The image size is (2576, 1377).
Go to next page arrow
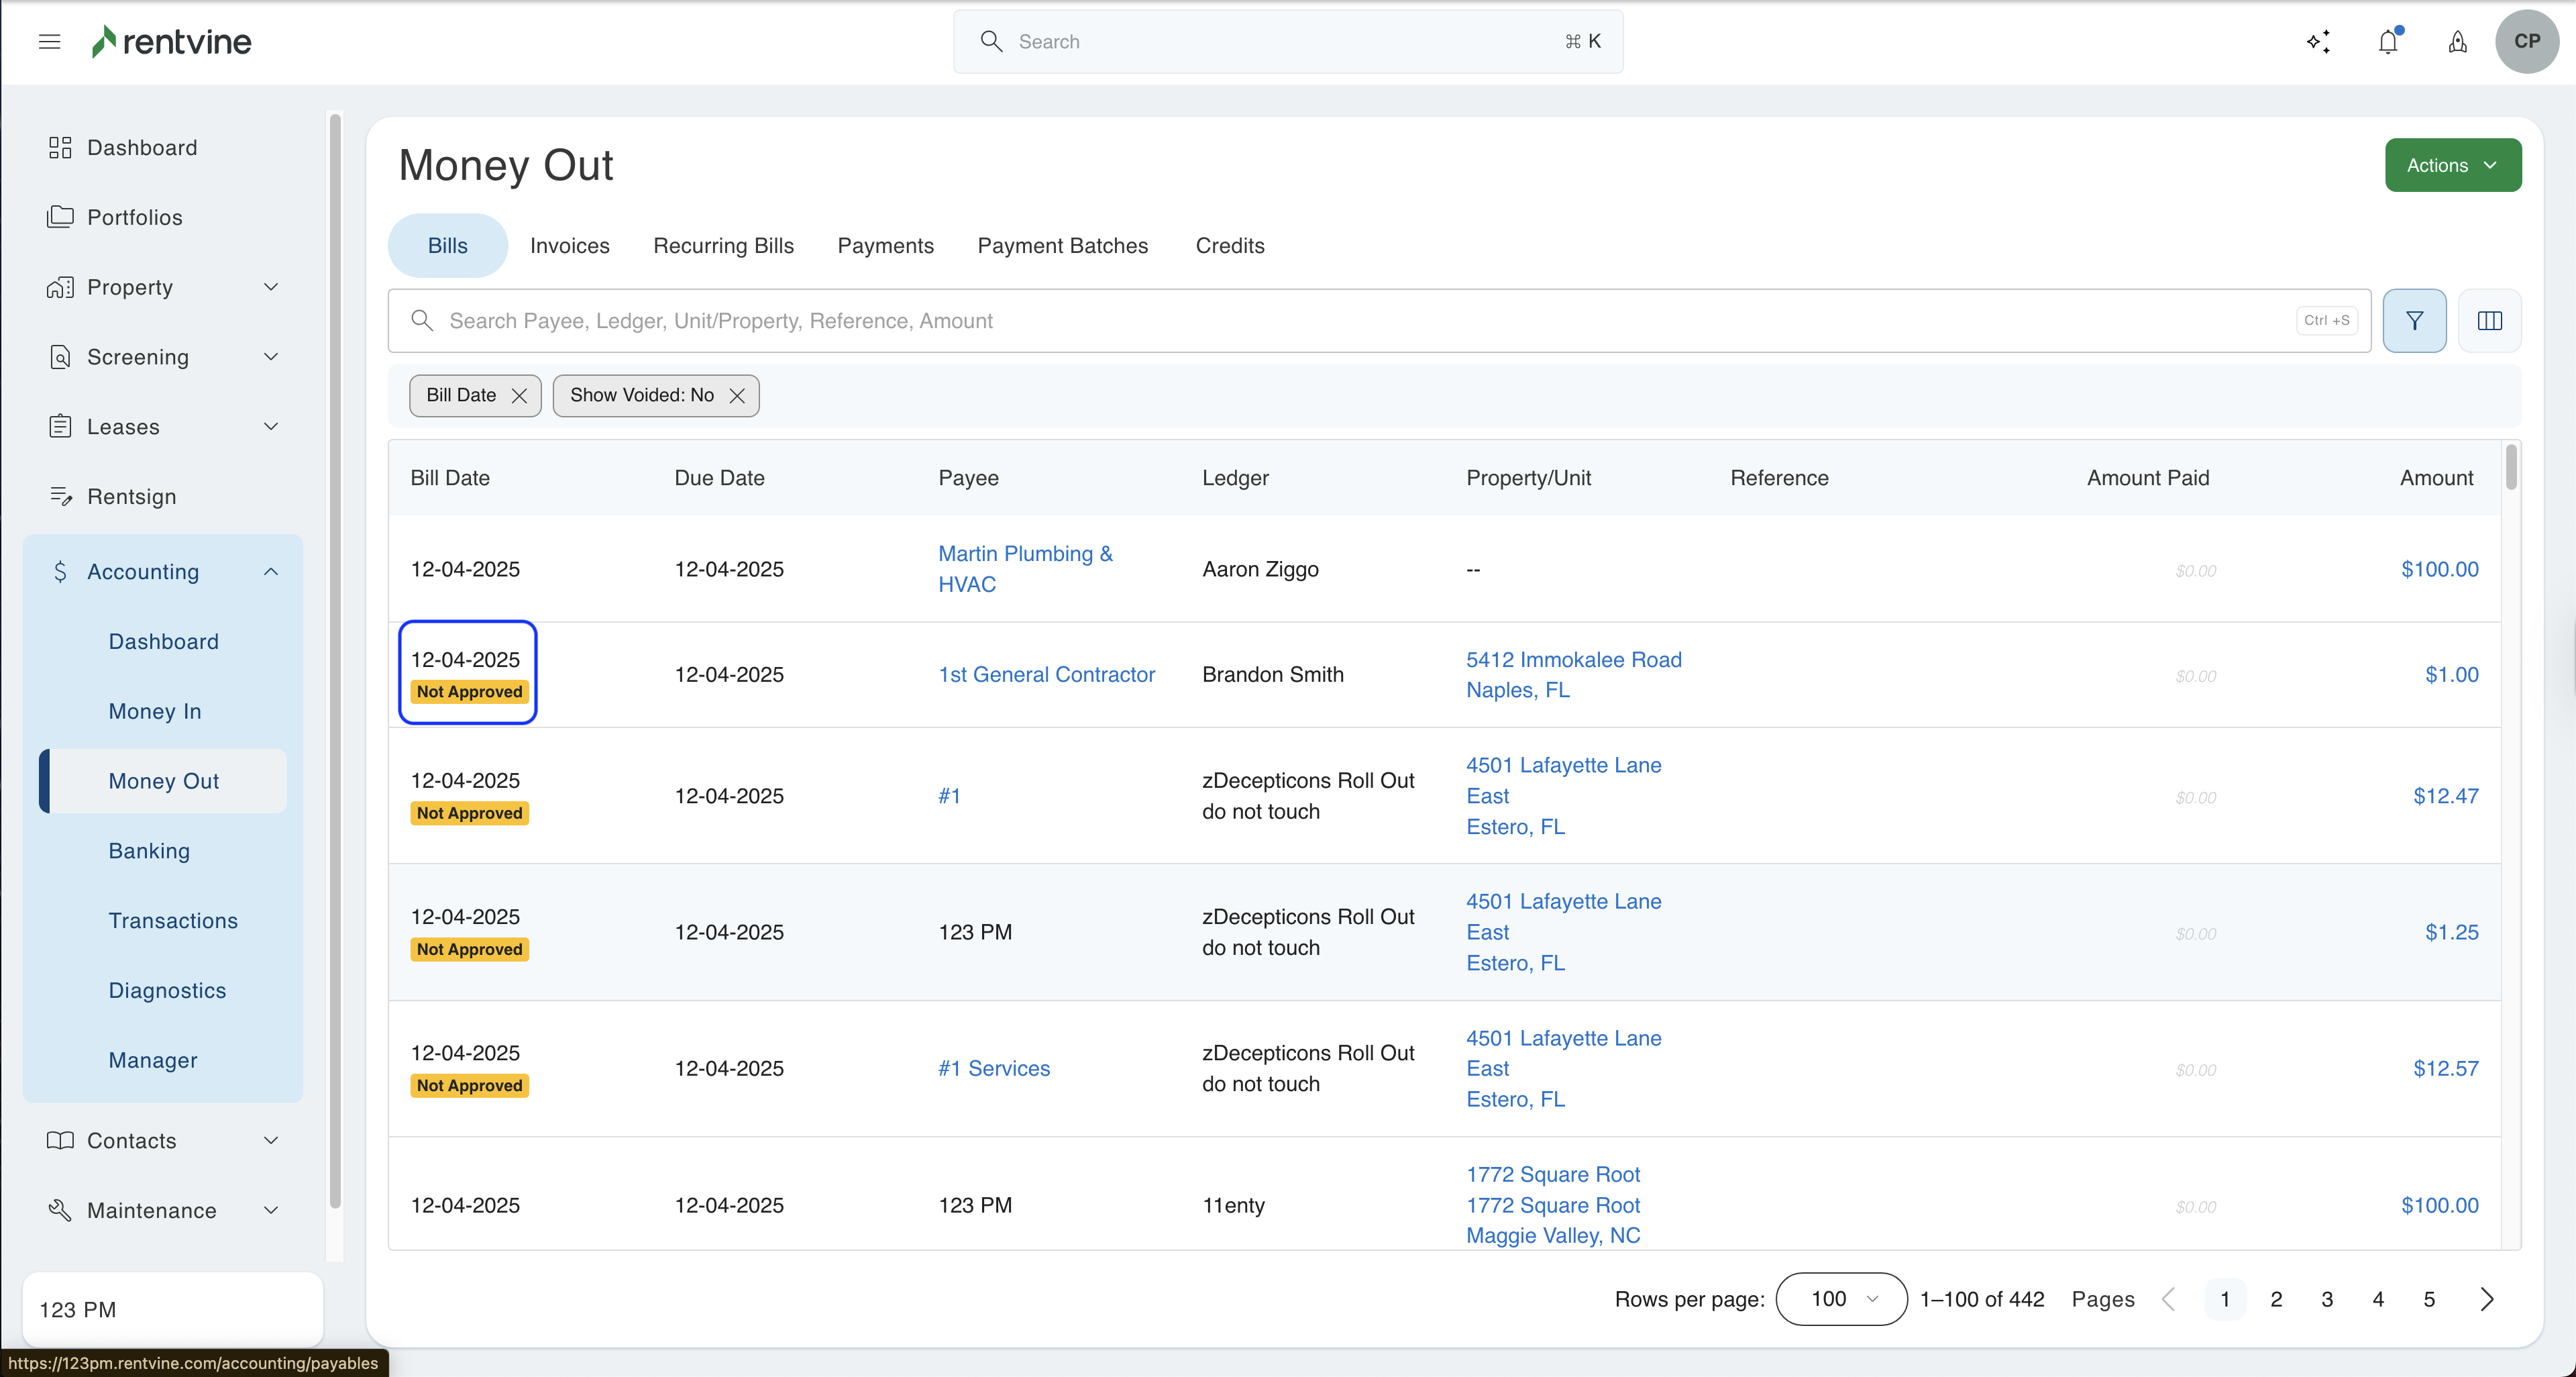pyautogui.click(x=2487, y=1299)
